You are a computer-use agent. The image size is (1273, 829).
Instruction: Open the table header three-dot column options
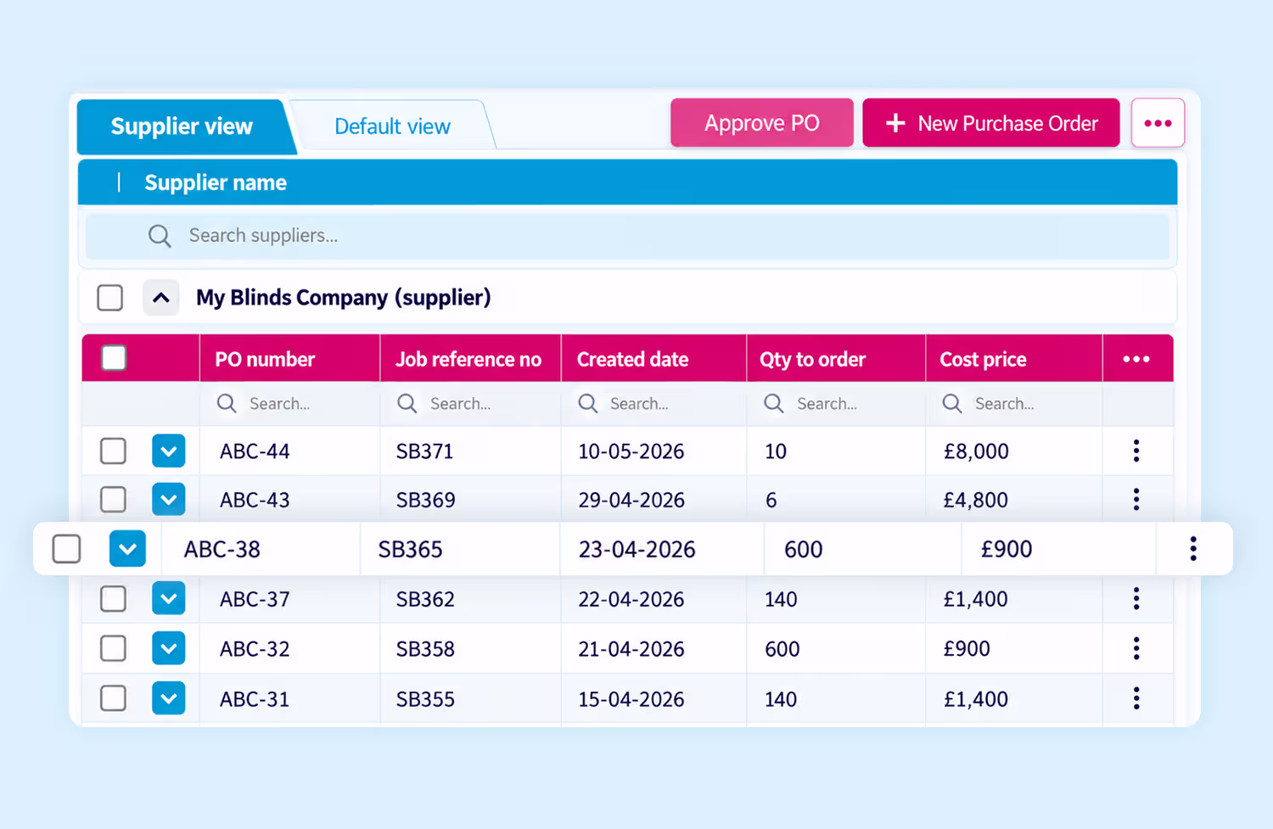1136,359
